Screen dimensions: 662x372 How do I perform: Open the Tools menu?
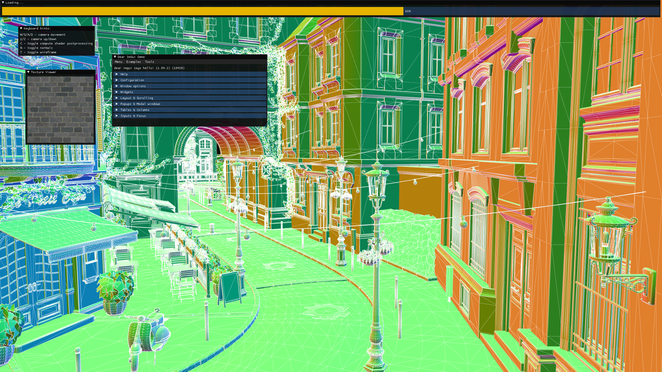click(149, 62)
